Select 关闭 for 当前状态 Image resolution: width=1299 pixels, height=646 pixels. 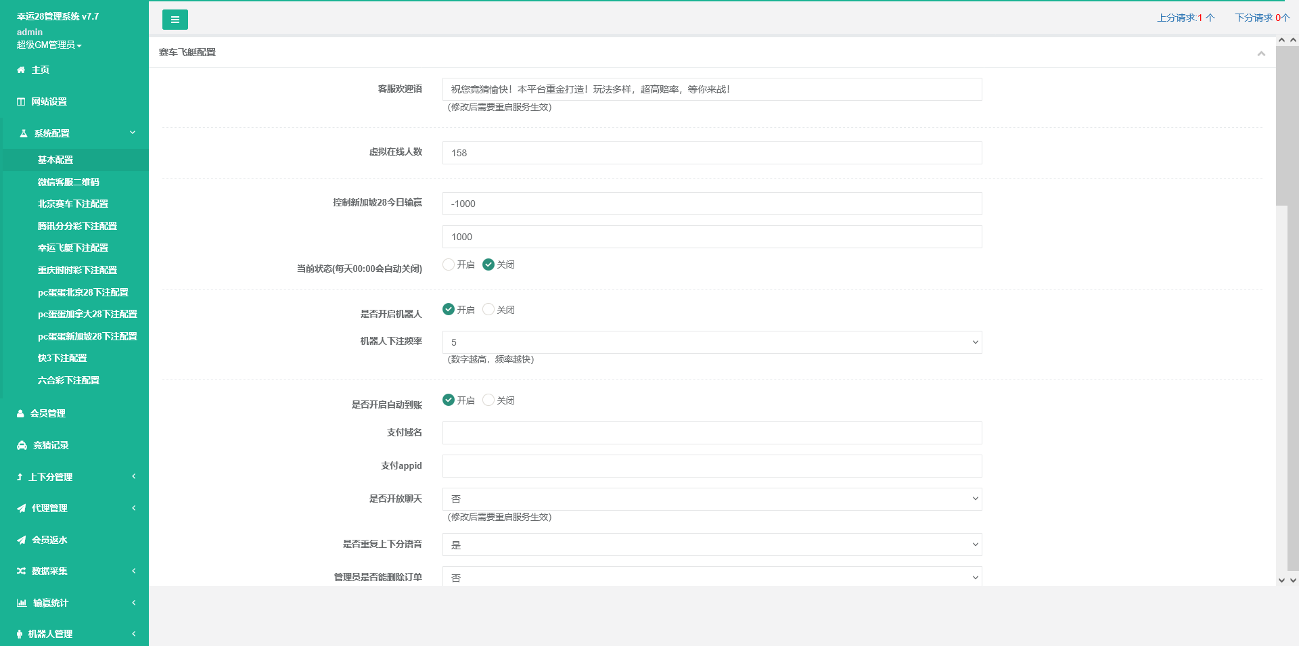(x=488, y=264)
